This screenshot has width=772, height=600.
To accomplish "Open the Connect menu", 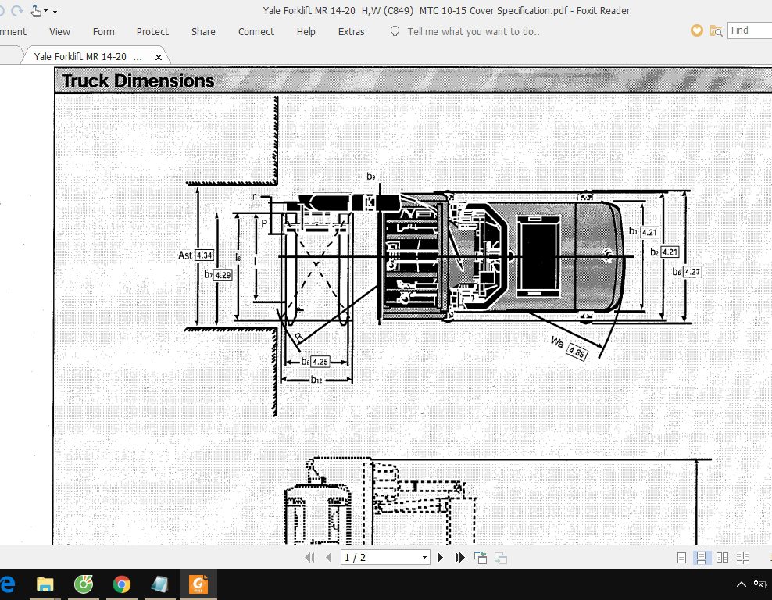I will pos(256,32).
